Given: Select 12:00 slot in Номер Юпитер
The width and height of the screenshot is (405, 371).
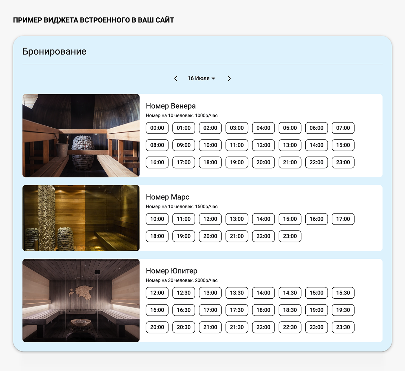Looking at the screenshot, I should tap(157, 293).
